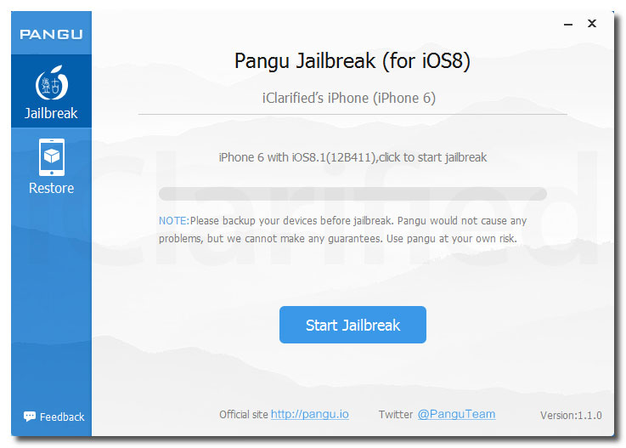The height and width of the screenshot is (448, 626).
Task: Click the iOS8.1(12B411) status message
Action: pos(352,157)
